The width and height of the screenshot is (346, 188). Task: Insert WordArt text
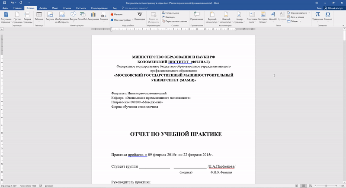coord(273,16)
